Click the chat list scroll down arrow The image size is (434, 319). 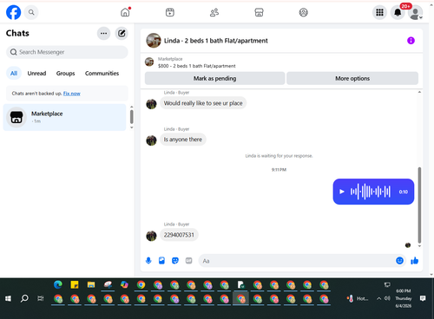click(x=132, y=127)
